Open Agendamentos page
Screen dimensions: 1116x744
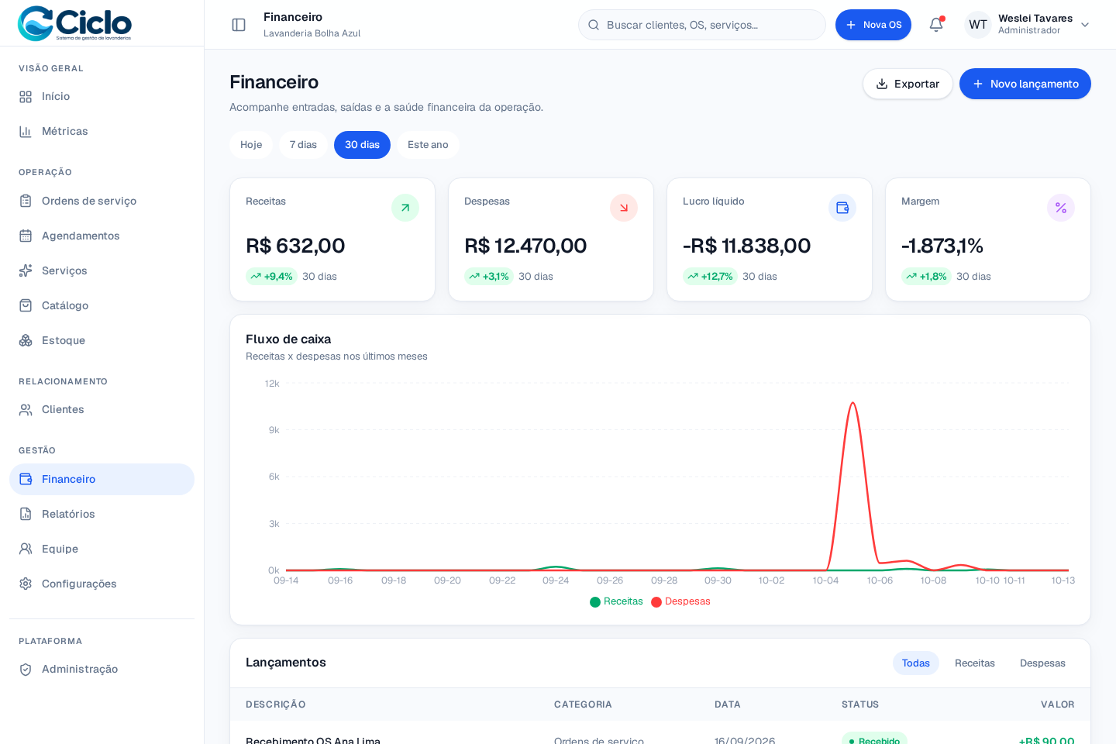(102, 236)
